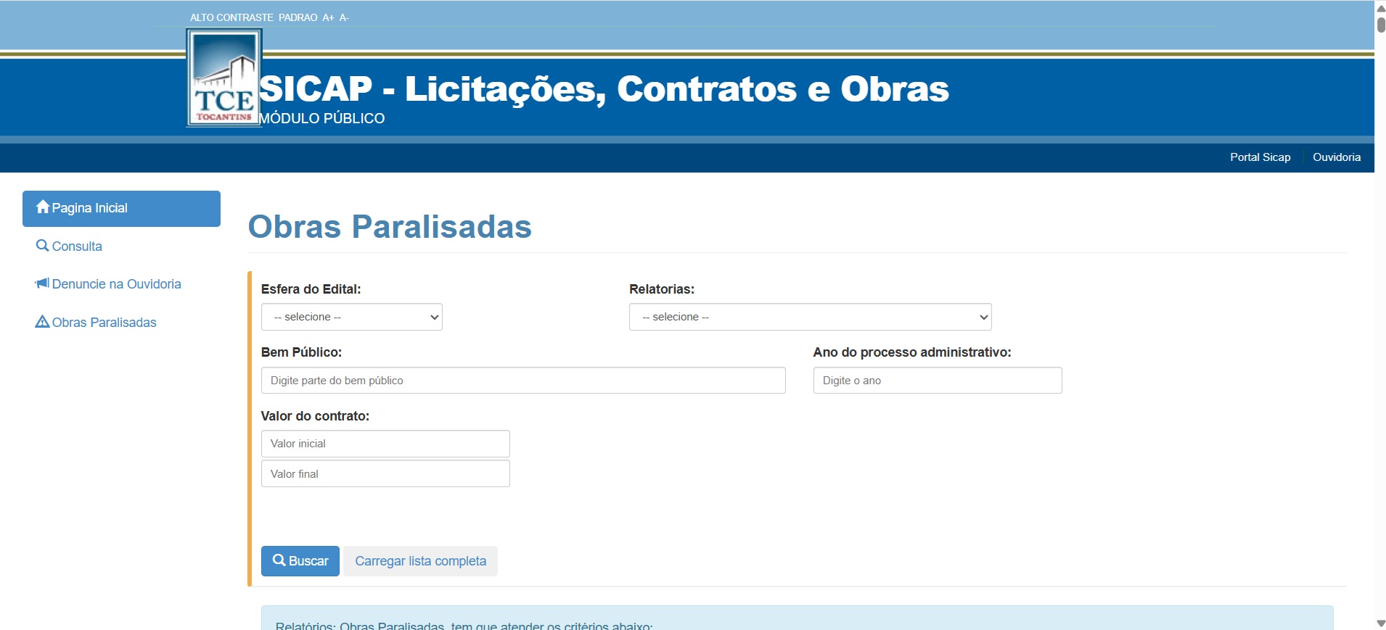
Task: Increase font size with A+
Action: pos(329,17)
